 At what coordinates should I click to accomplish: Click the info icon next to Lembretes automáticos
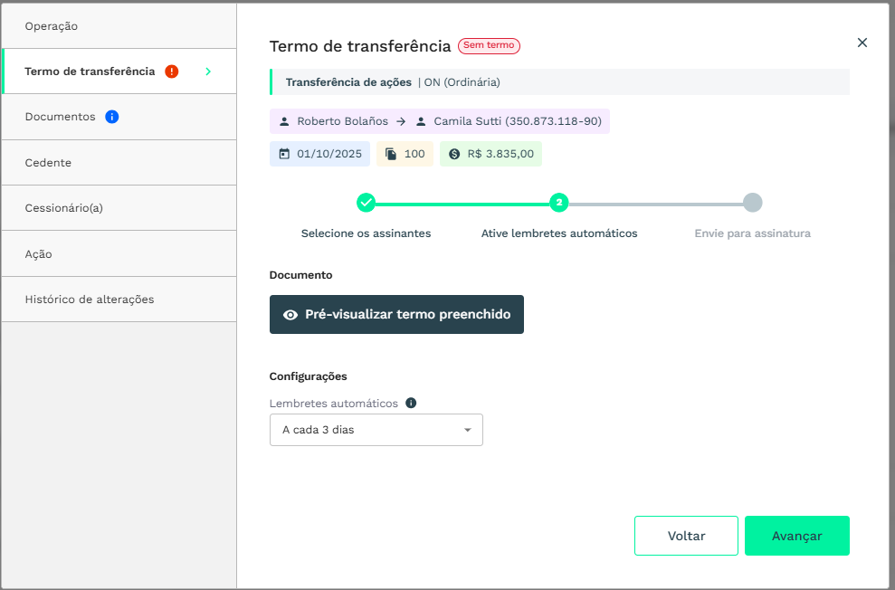(411, 403)
